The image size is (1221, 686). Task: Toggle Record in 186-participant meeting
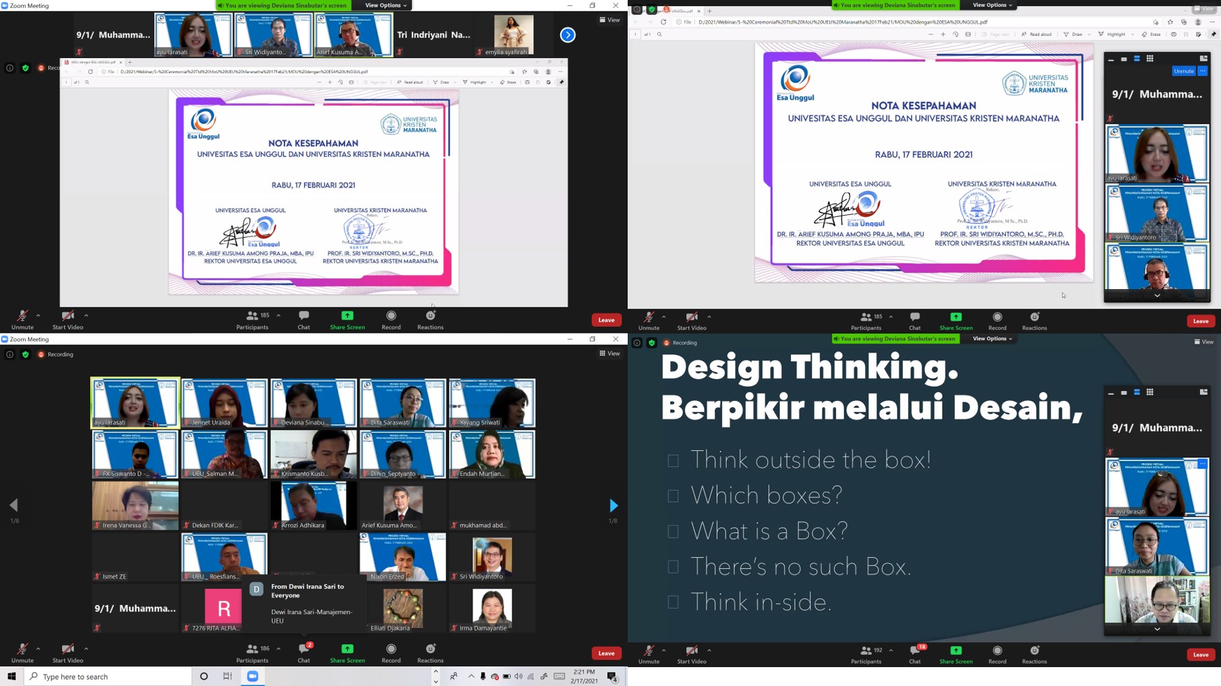tap(391, 652)
